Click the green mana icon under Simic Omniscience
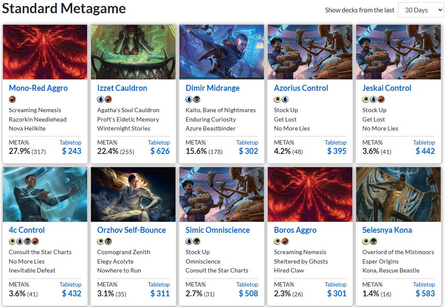Image resolution: width=445 pixels, height=307 pixels. click(x=196, y=241)
